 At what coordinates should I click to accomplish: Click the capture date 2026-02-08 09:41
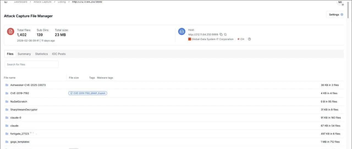28,41
